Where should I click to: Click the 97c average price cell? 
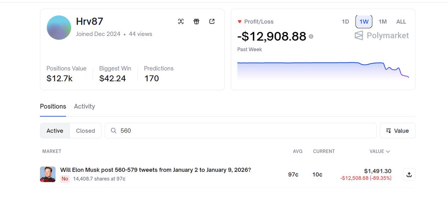pyautogui.click(x=293, y=174)
